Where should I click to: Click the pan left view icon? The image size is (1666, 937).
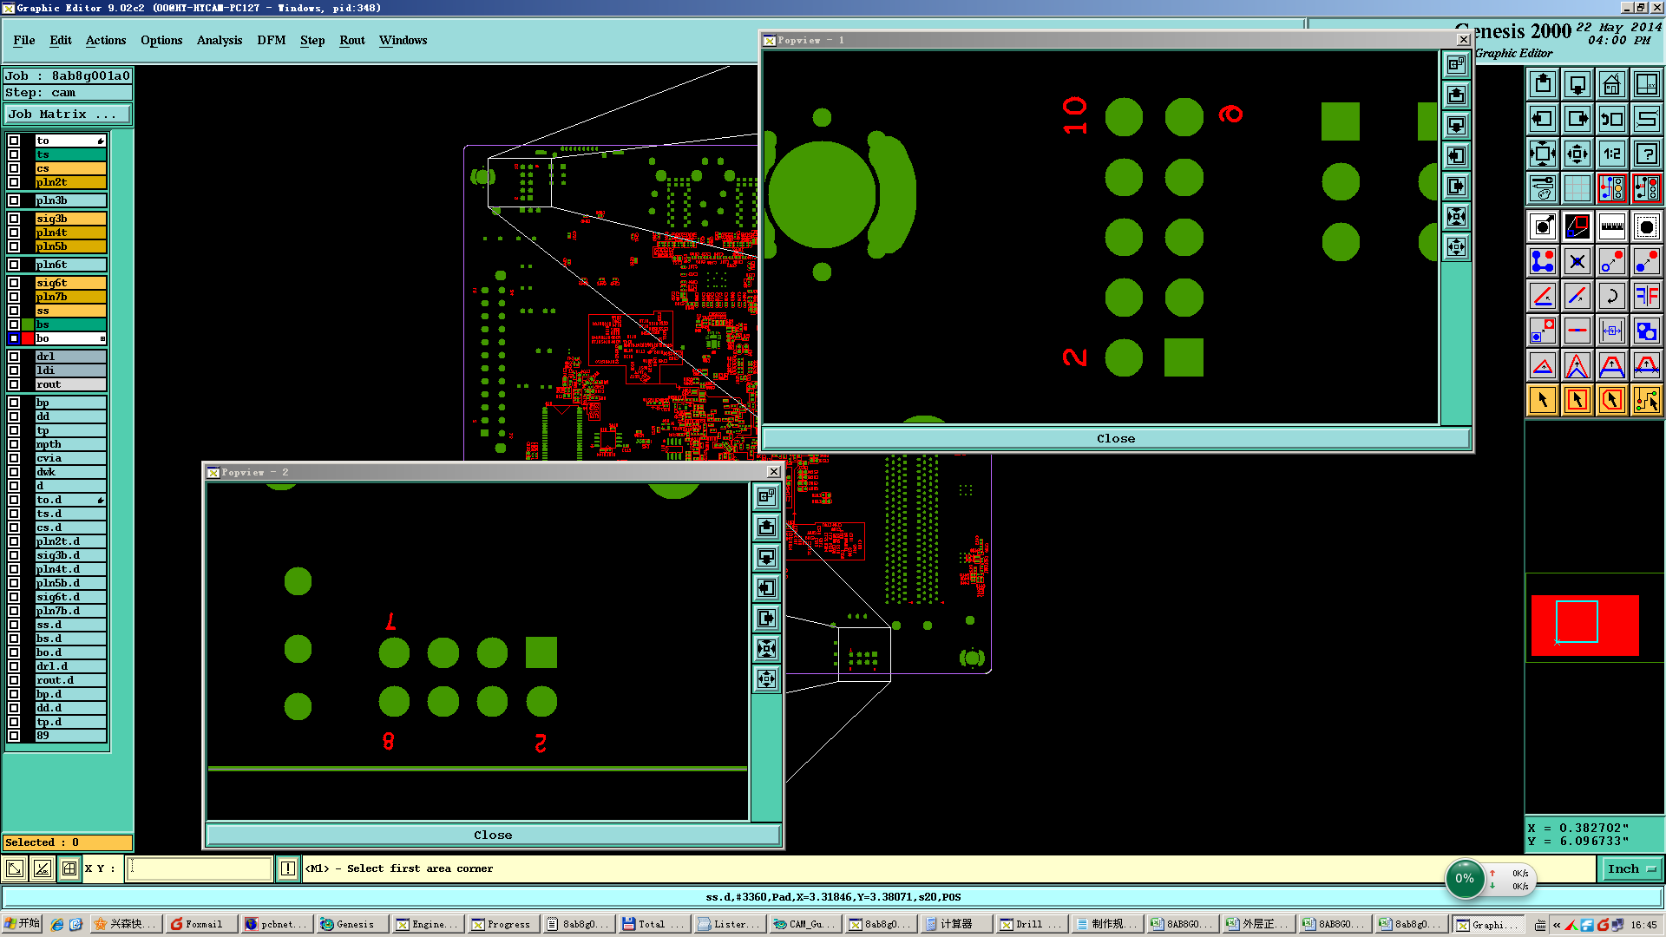tap(1543, 119)
